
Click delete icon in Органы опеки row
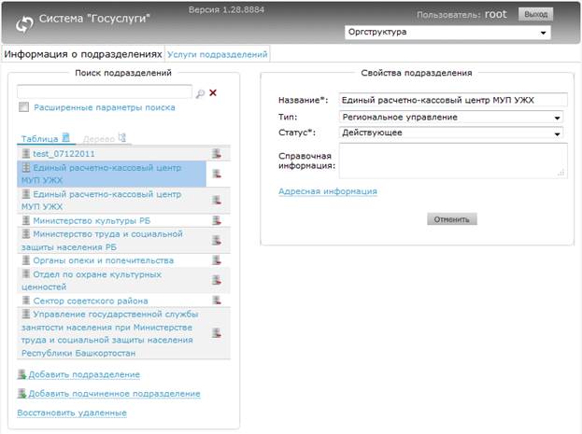click(217, 260)
